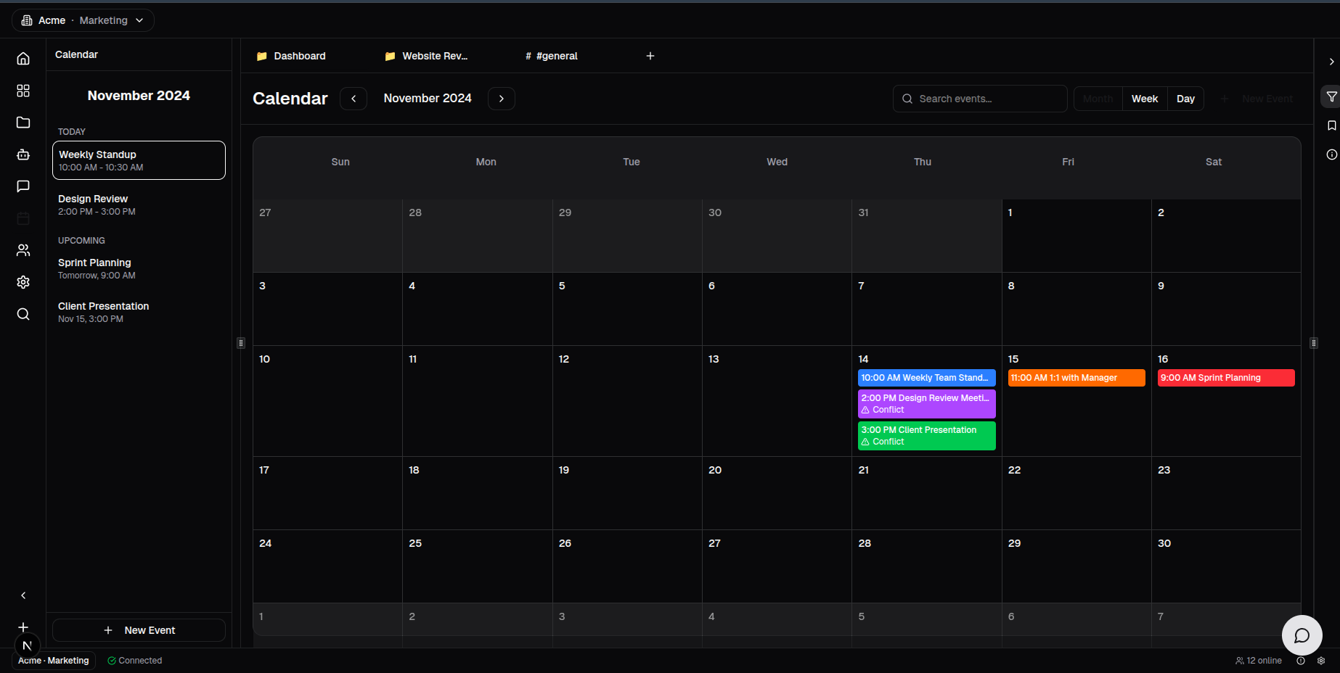
Task: Activate the search magnifier icon
Action: coord(23,314)
